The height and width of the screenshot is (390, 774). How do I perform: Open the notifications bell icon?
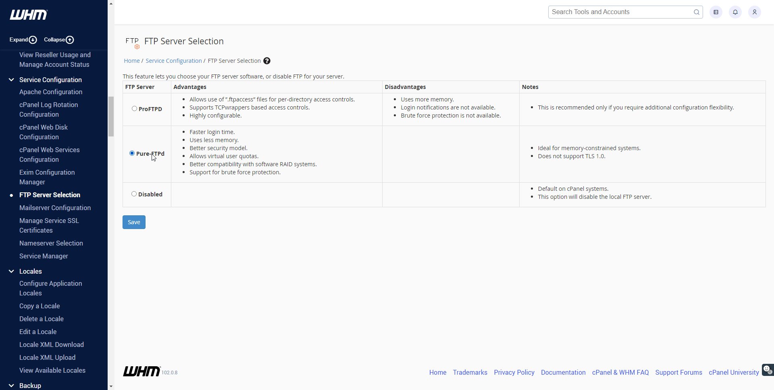tap(735, 12)
